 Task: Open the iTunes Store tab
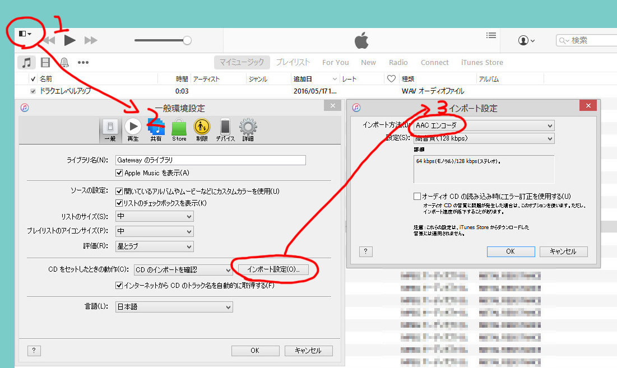click(x=482, y=63)
